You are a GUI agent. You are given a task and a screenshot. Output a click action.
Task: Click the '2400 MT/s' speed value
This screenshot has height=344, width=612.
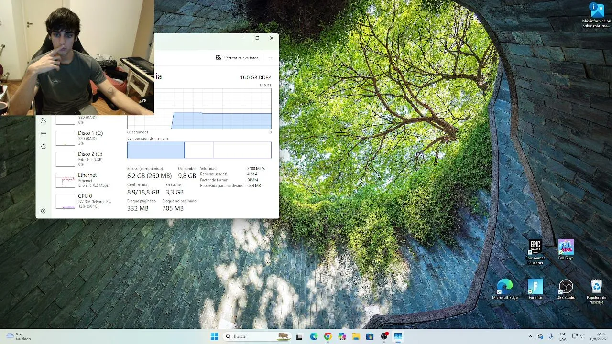pos(256,169)
